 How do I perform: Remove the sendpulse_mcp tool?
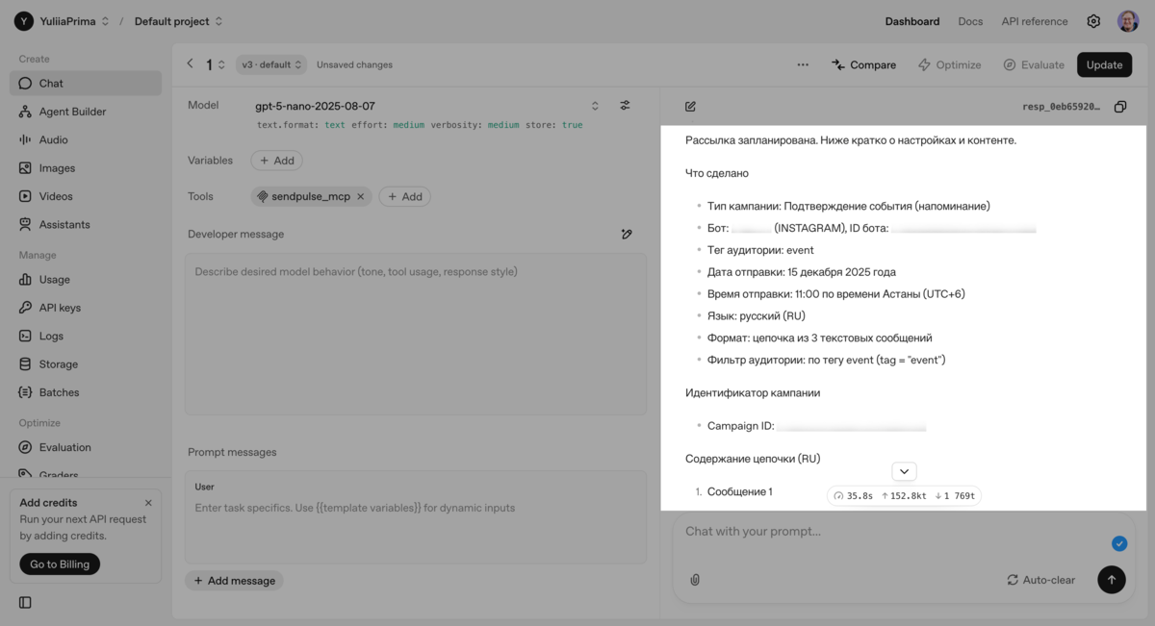click(361, 196)
